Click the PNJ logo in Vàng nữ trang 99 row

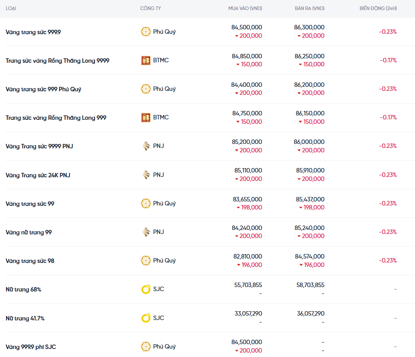pyautogui.click(x=146, y=232)
